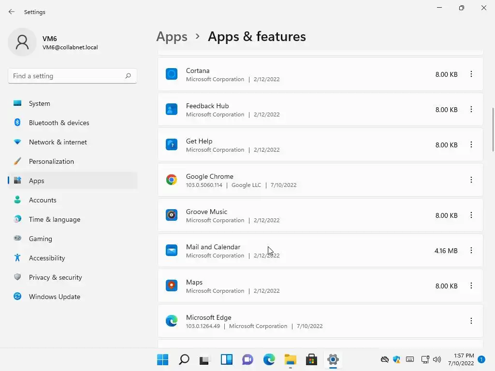Go back using the back arrow
495x371 pixels.
[x=12, y=12]
